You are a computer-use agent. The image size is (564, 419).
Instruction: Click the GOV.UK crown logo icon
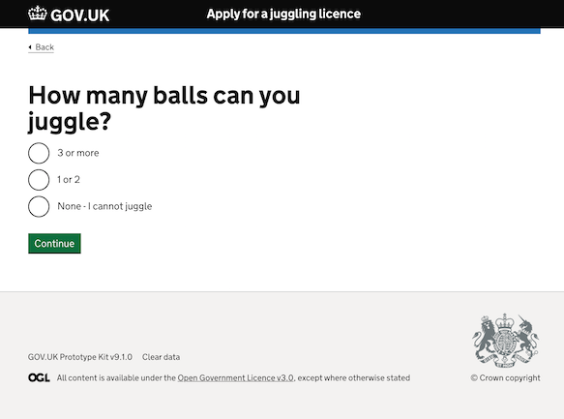pos(38,14)
